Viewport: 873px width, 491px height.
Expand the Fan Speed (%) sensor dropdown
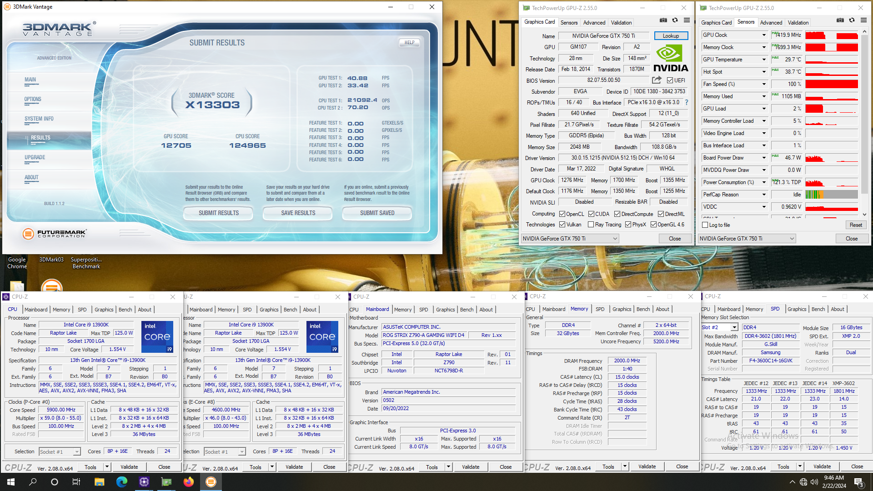(764, 84)
